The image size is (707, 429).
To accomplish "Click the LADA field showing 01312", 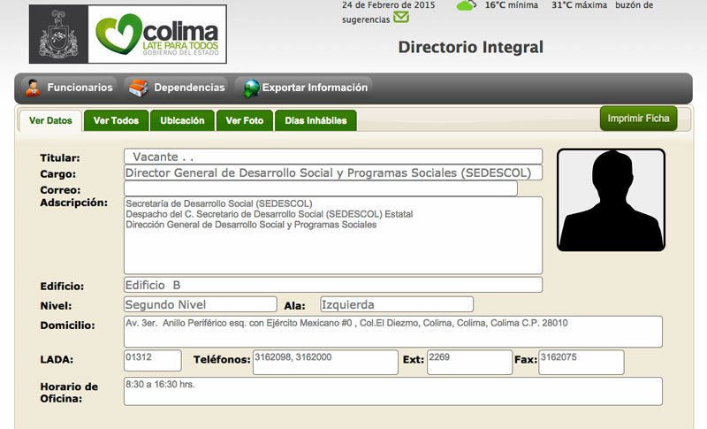I will [x=153, y=360].
